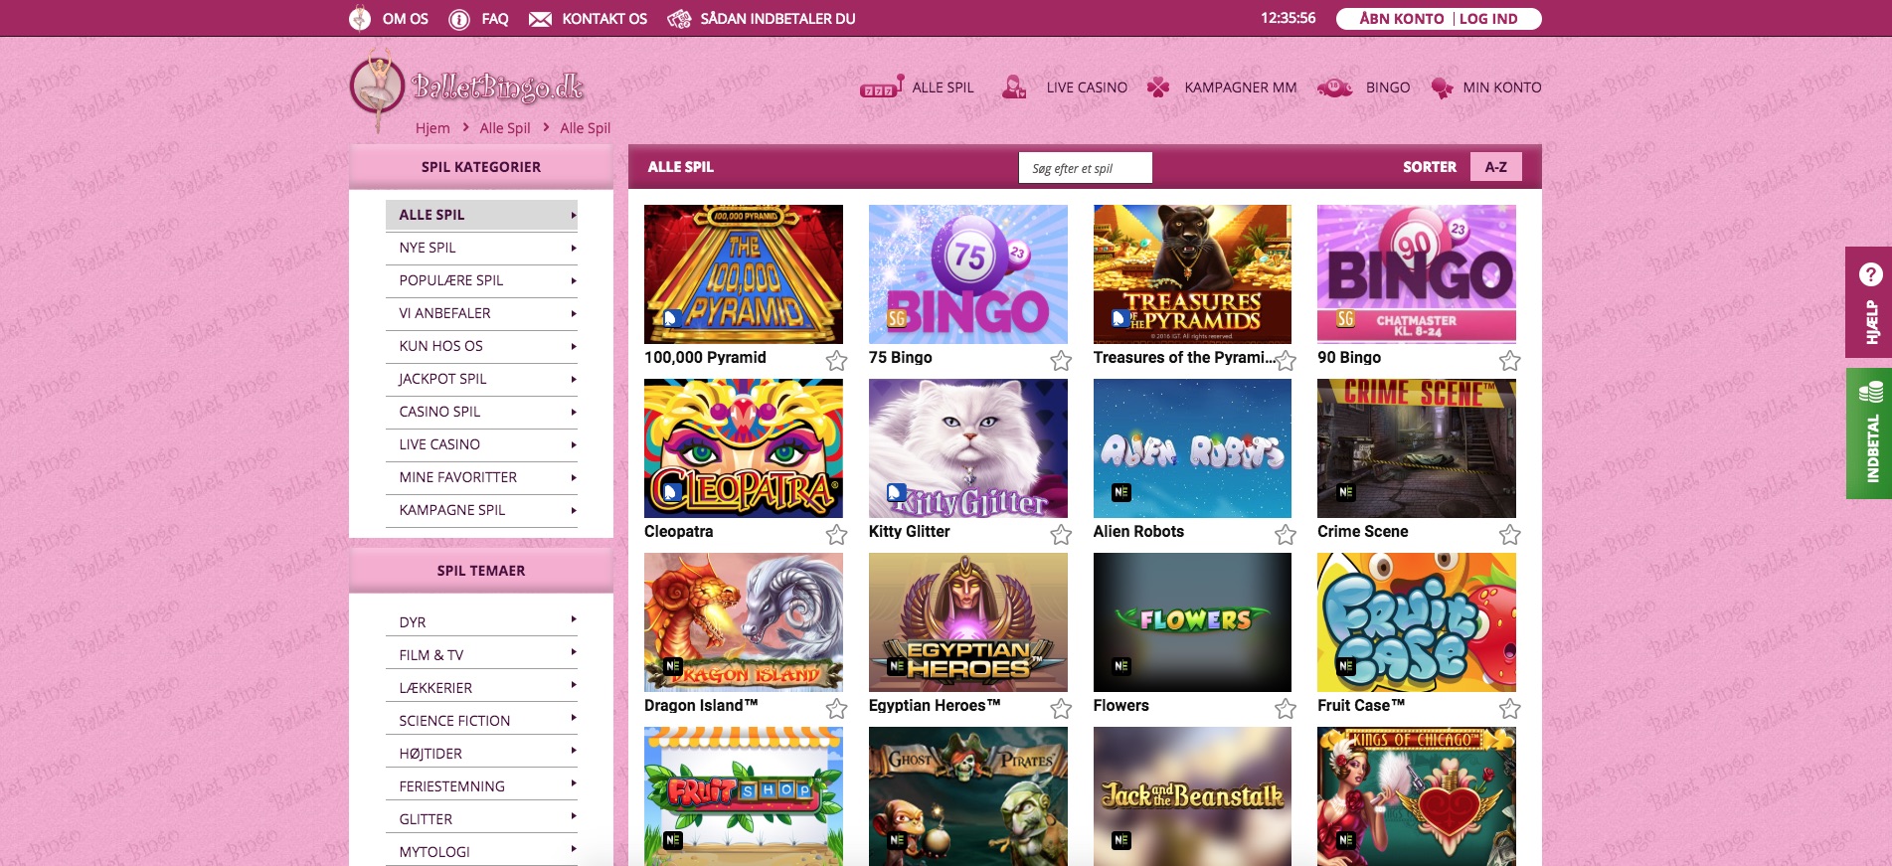Add Fruit Case to favorites via star

tap(1510, 708)
